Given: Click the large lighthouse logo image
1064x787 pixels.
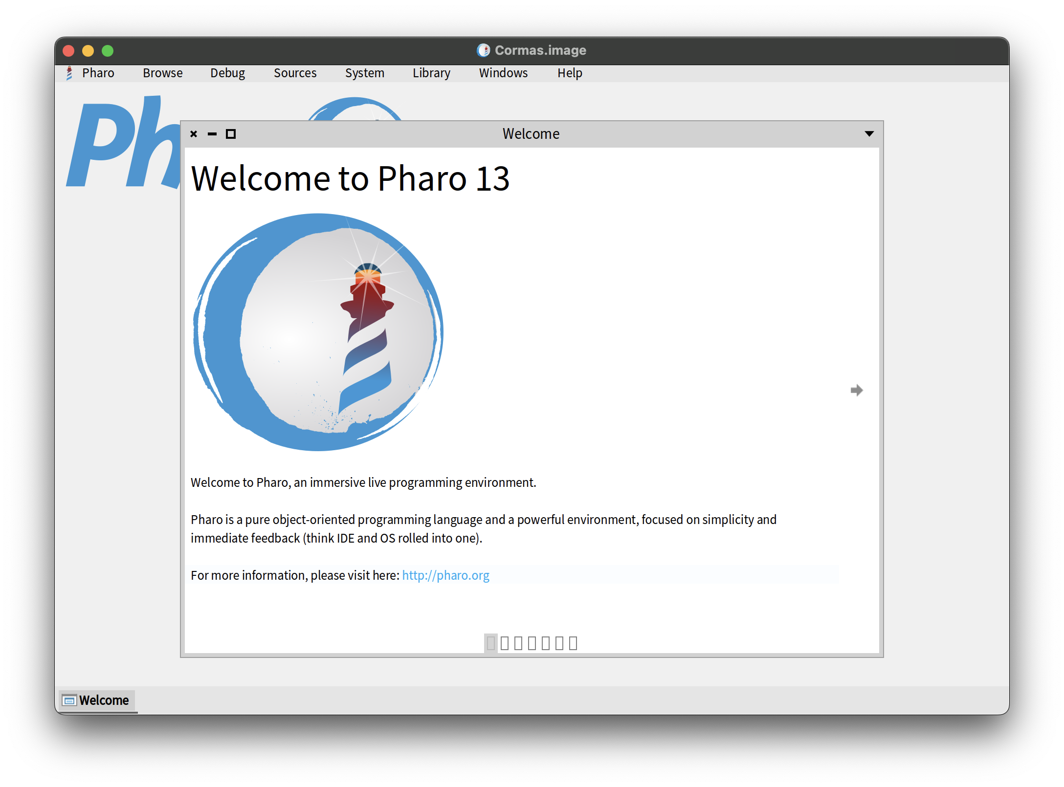Looking at the screenshot, I should coord(318,332).
